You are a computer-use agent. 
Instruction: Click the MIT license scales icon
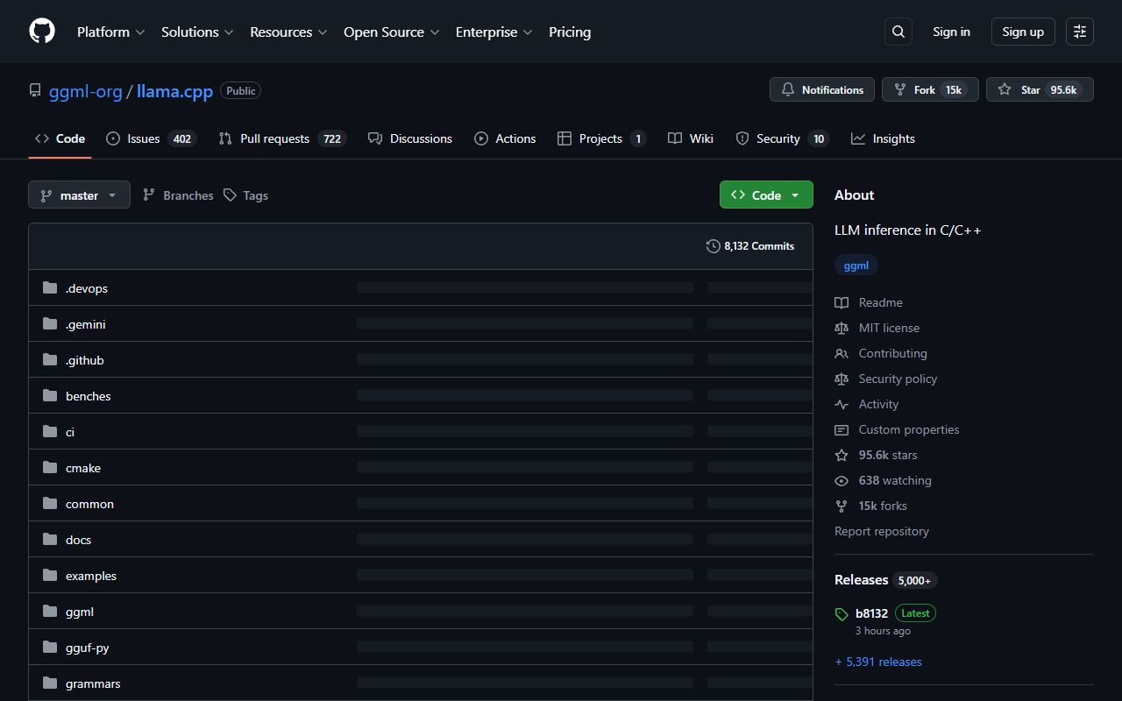(841, 328)
